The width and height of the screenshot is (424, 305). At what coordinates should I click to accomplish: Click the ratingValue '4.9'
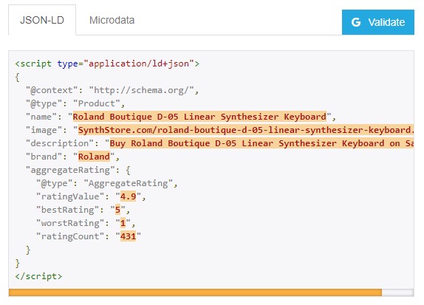pos(129,196)
